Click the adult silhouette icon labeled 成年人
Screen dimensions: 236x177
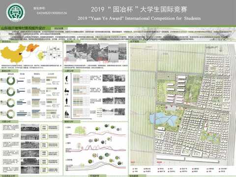(x=67, y=101)
